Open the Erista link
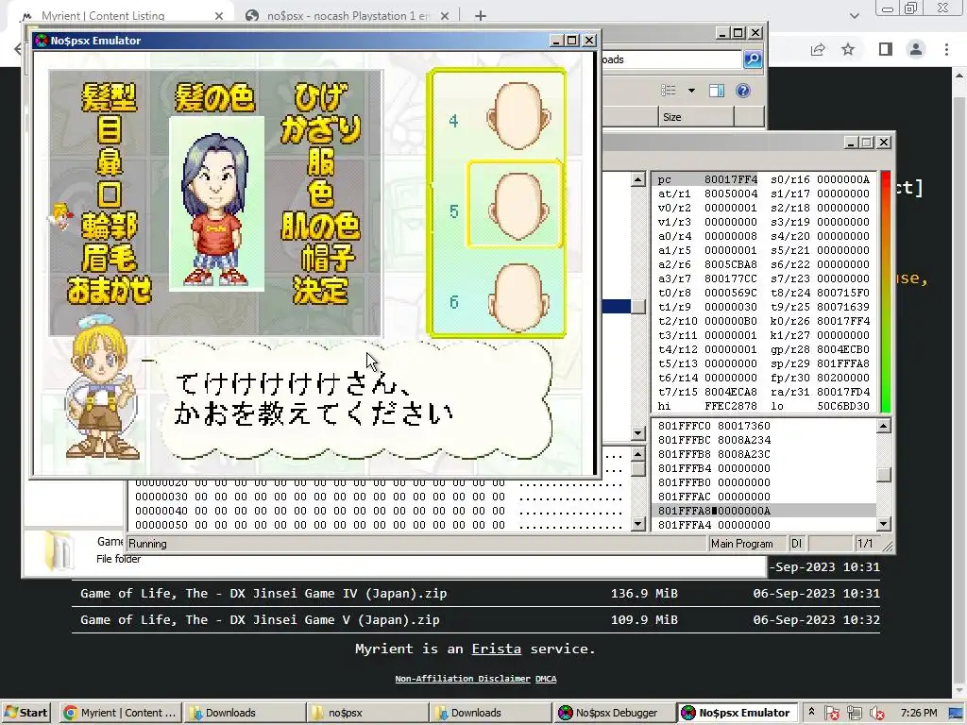This screenshot has height=725, width=967. pos(497,649)
